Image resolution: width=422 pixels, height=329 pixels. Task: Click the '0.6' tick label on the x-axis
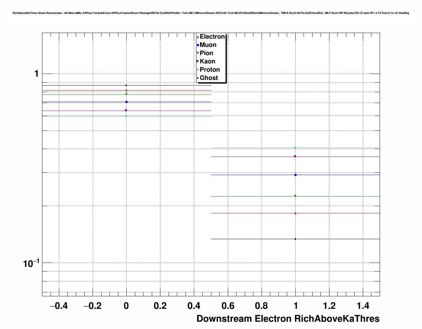228,306
